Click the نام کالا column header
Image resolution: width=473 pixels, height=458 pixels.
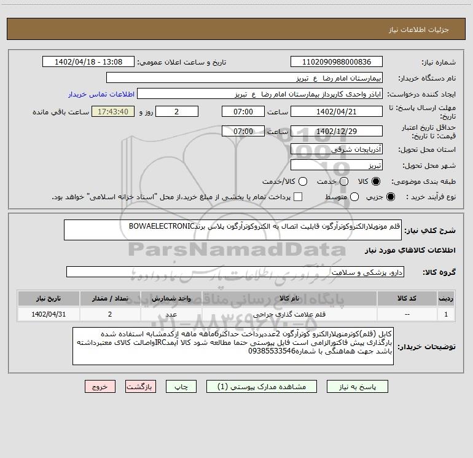click(289, 299)
